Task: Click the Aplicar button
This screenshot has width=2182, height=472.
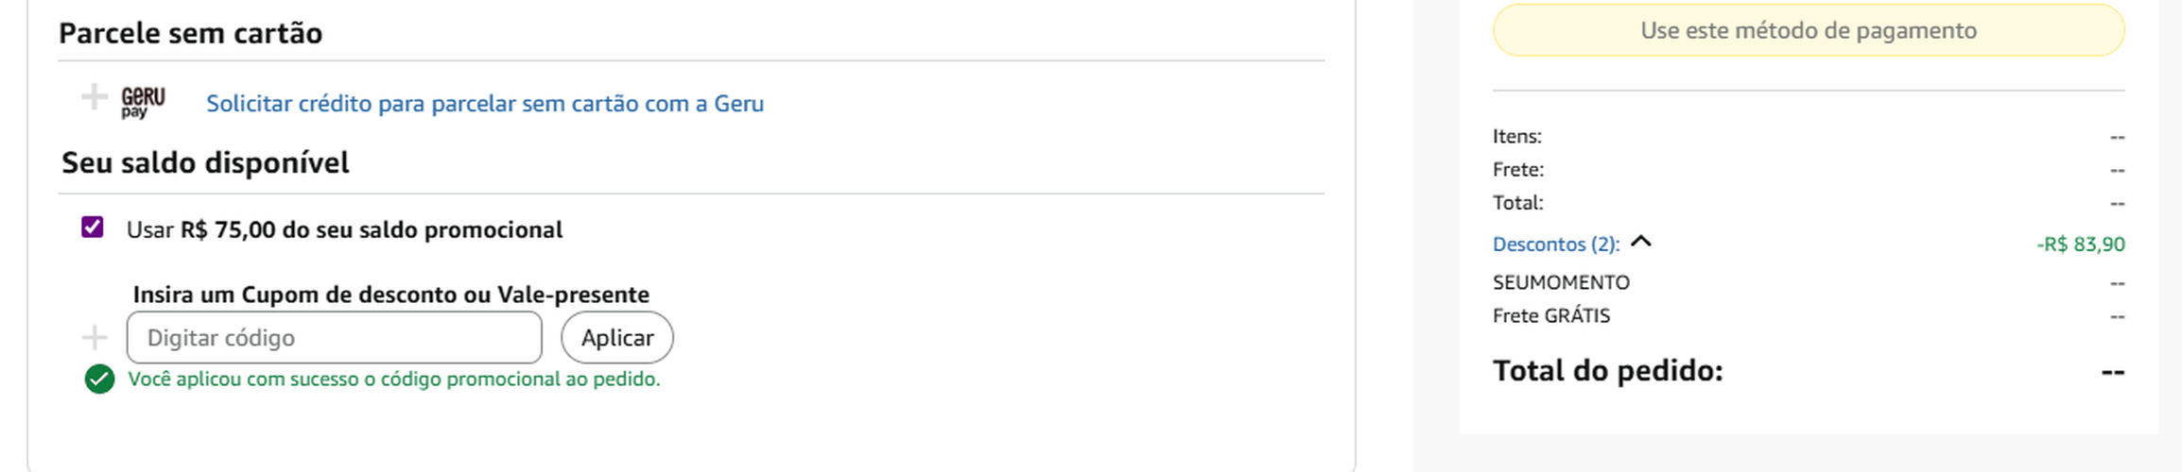Action: [617, 337]
